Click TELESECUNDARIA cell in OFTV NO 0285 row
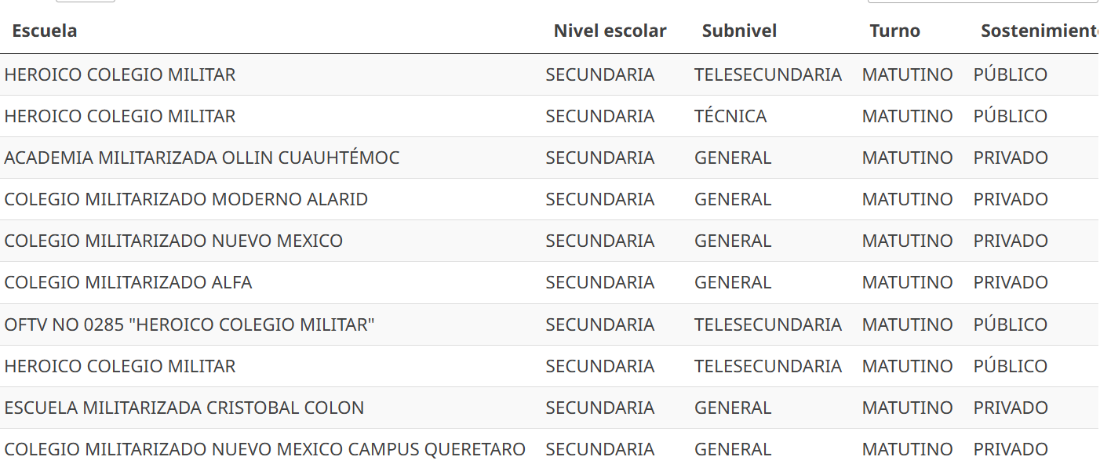 click(x=768, y=324)
